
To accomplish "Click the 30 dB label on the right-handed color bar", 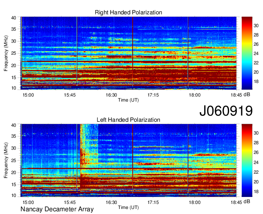I will [x=256, y=26].
